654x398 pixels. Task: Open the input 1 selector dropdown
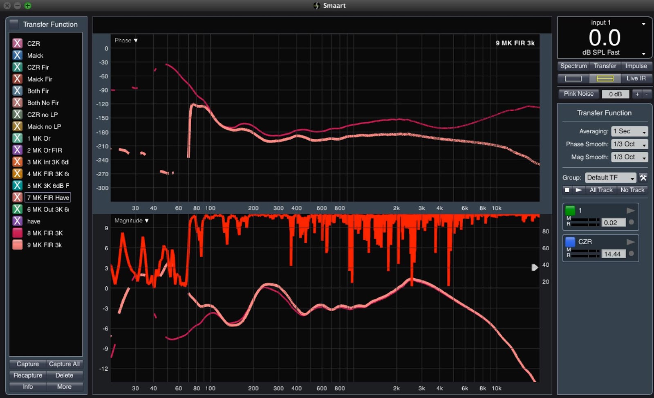[643, 24]
